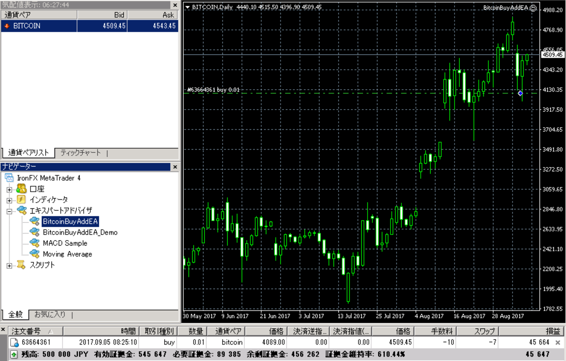The width and height of the screenshot is (566, 361).
Task: Click the 残高: 500 000 JPY balance text
Action: click(55, 354)
